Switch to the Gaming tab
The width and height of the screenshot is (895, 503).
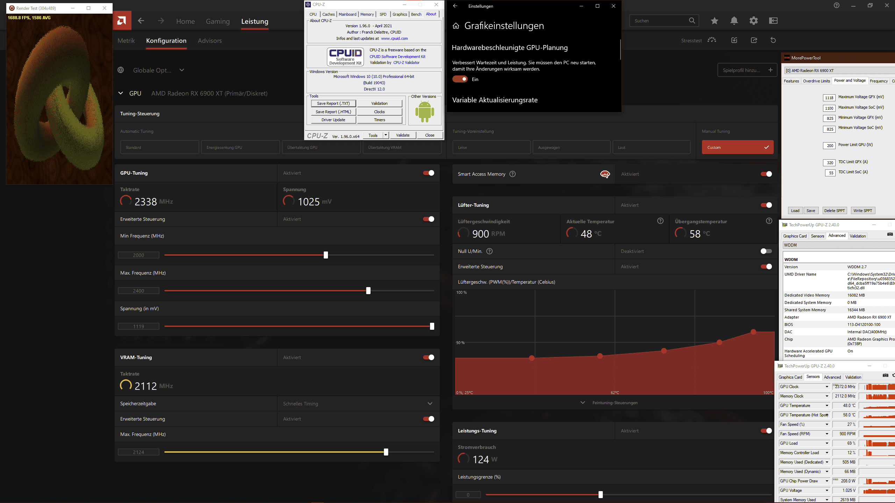coord(218,21)
